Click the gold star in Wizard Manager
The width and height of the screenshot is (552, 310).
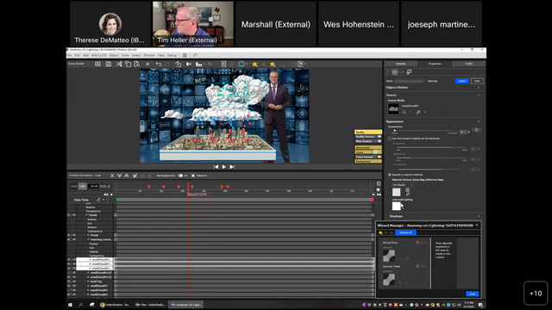380,232
